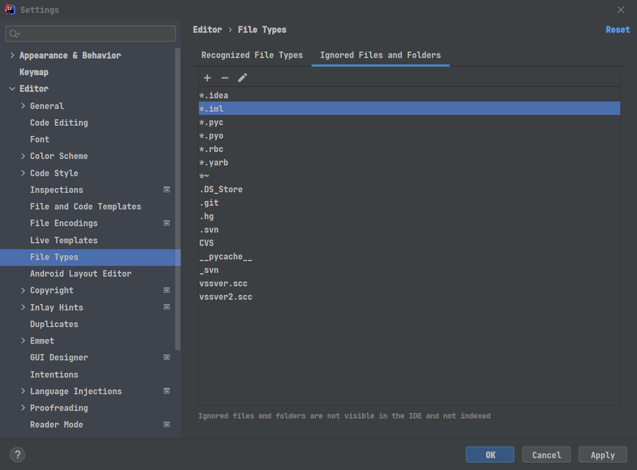Screen dimensions: 637x470
Task: Open the Duplicates settings
Action: (x=54, y=324)
